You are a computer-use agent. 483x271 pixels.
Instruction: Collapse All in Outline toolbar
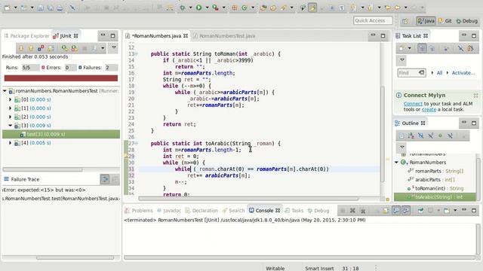tap(401, 135)
